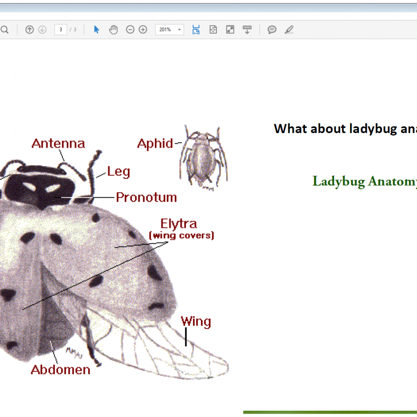This screenshot has height=417, width=417.
Task: Open the read mode keyboard-arrow icon
Action: click(247, 30)
